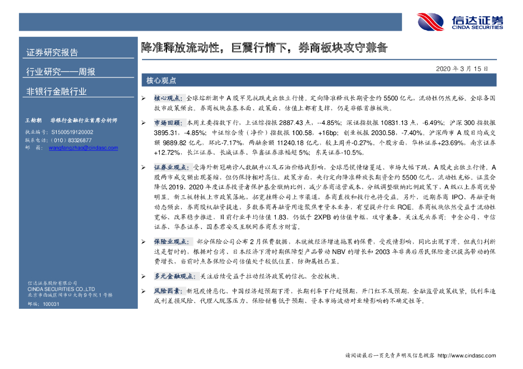Viewport: 523px width, 369px height.
Task: Click the bold label 多元金融观点:
Action: [x=175, y=276]
